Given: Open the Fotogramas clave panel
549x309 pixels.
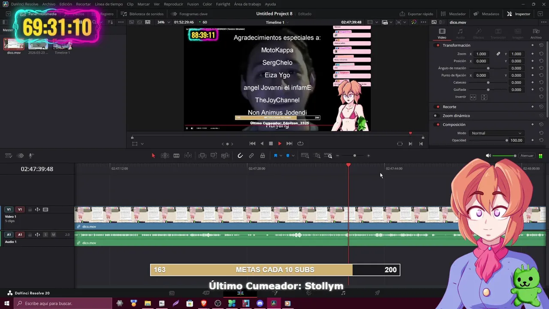Looking at the screenshot, I should click(189, 14).
